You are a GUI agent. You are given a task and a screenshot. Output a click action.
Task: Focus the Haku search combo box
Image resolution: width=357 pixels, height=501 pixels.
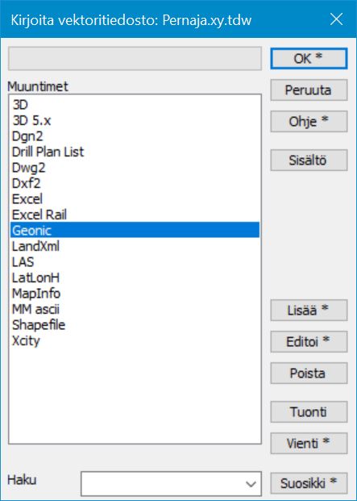pyautogui.click(x=171, y=484)
